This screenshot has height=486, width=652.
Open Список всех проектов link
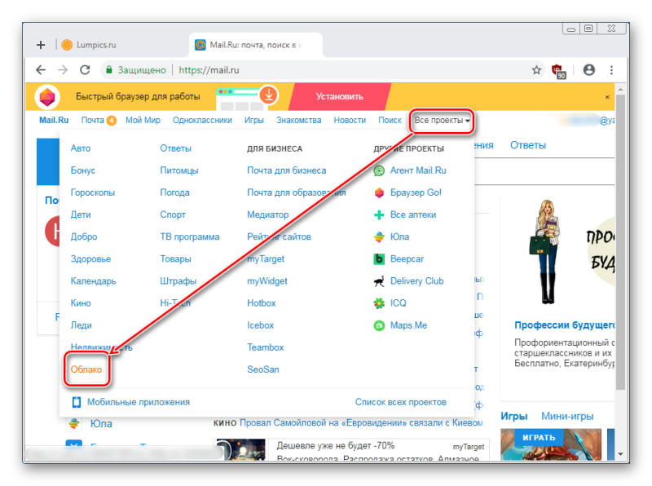(x=400, y=402)
